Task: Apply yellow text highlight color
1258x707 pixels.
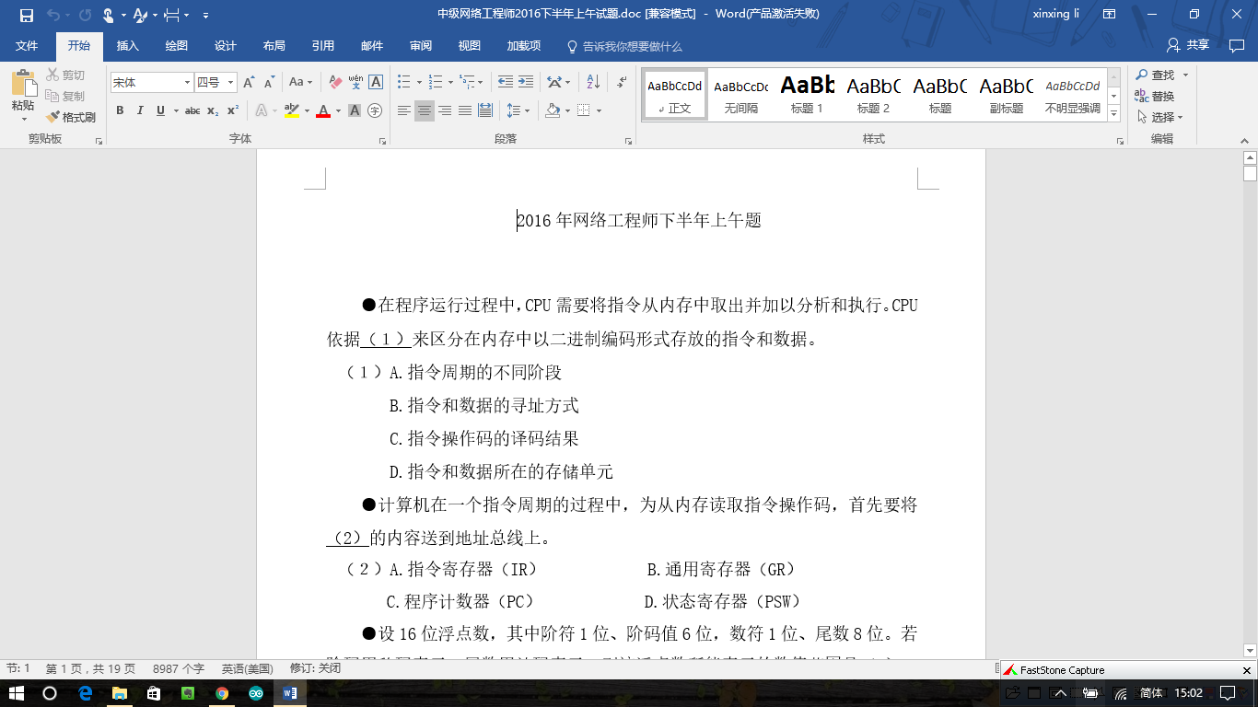Action: [292, 110]
